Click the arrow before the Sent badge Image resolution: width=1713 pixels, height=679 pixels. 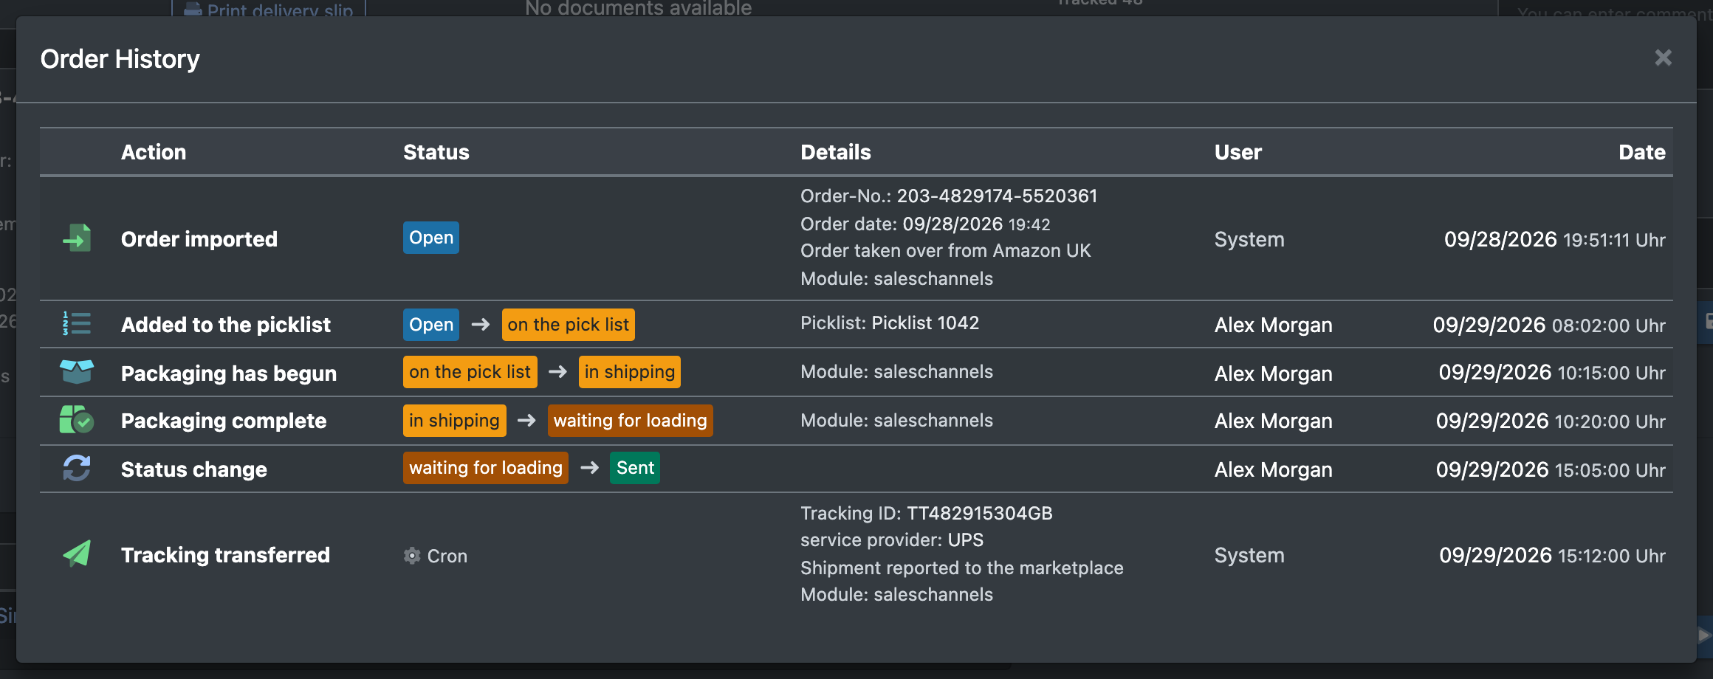click(x=590, y=468)
